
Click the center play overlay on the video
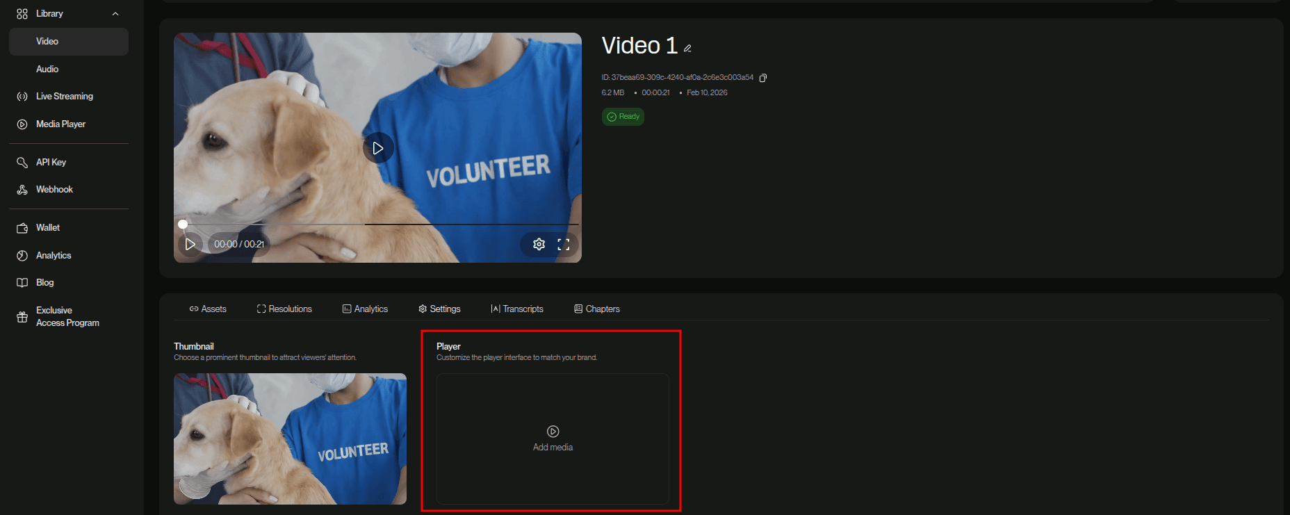pyautogui.click(x=378, y=148)
